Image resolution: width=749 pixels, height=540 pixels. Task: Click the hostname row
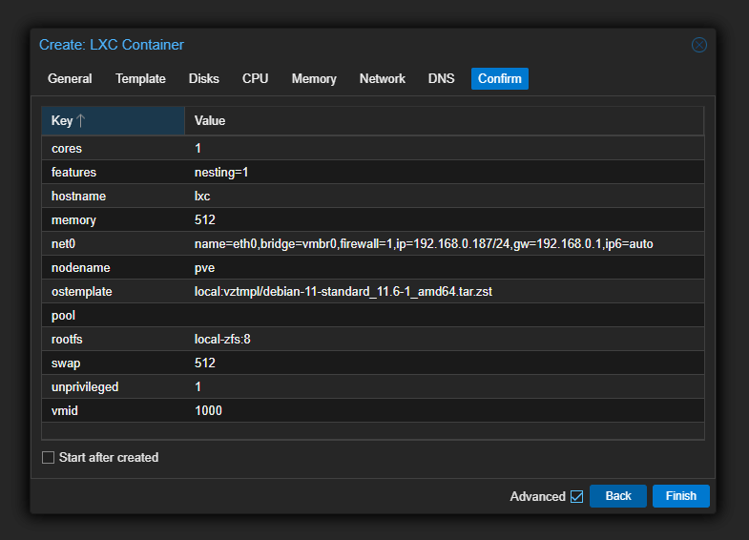tap(372, 197)
